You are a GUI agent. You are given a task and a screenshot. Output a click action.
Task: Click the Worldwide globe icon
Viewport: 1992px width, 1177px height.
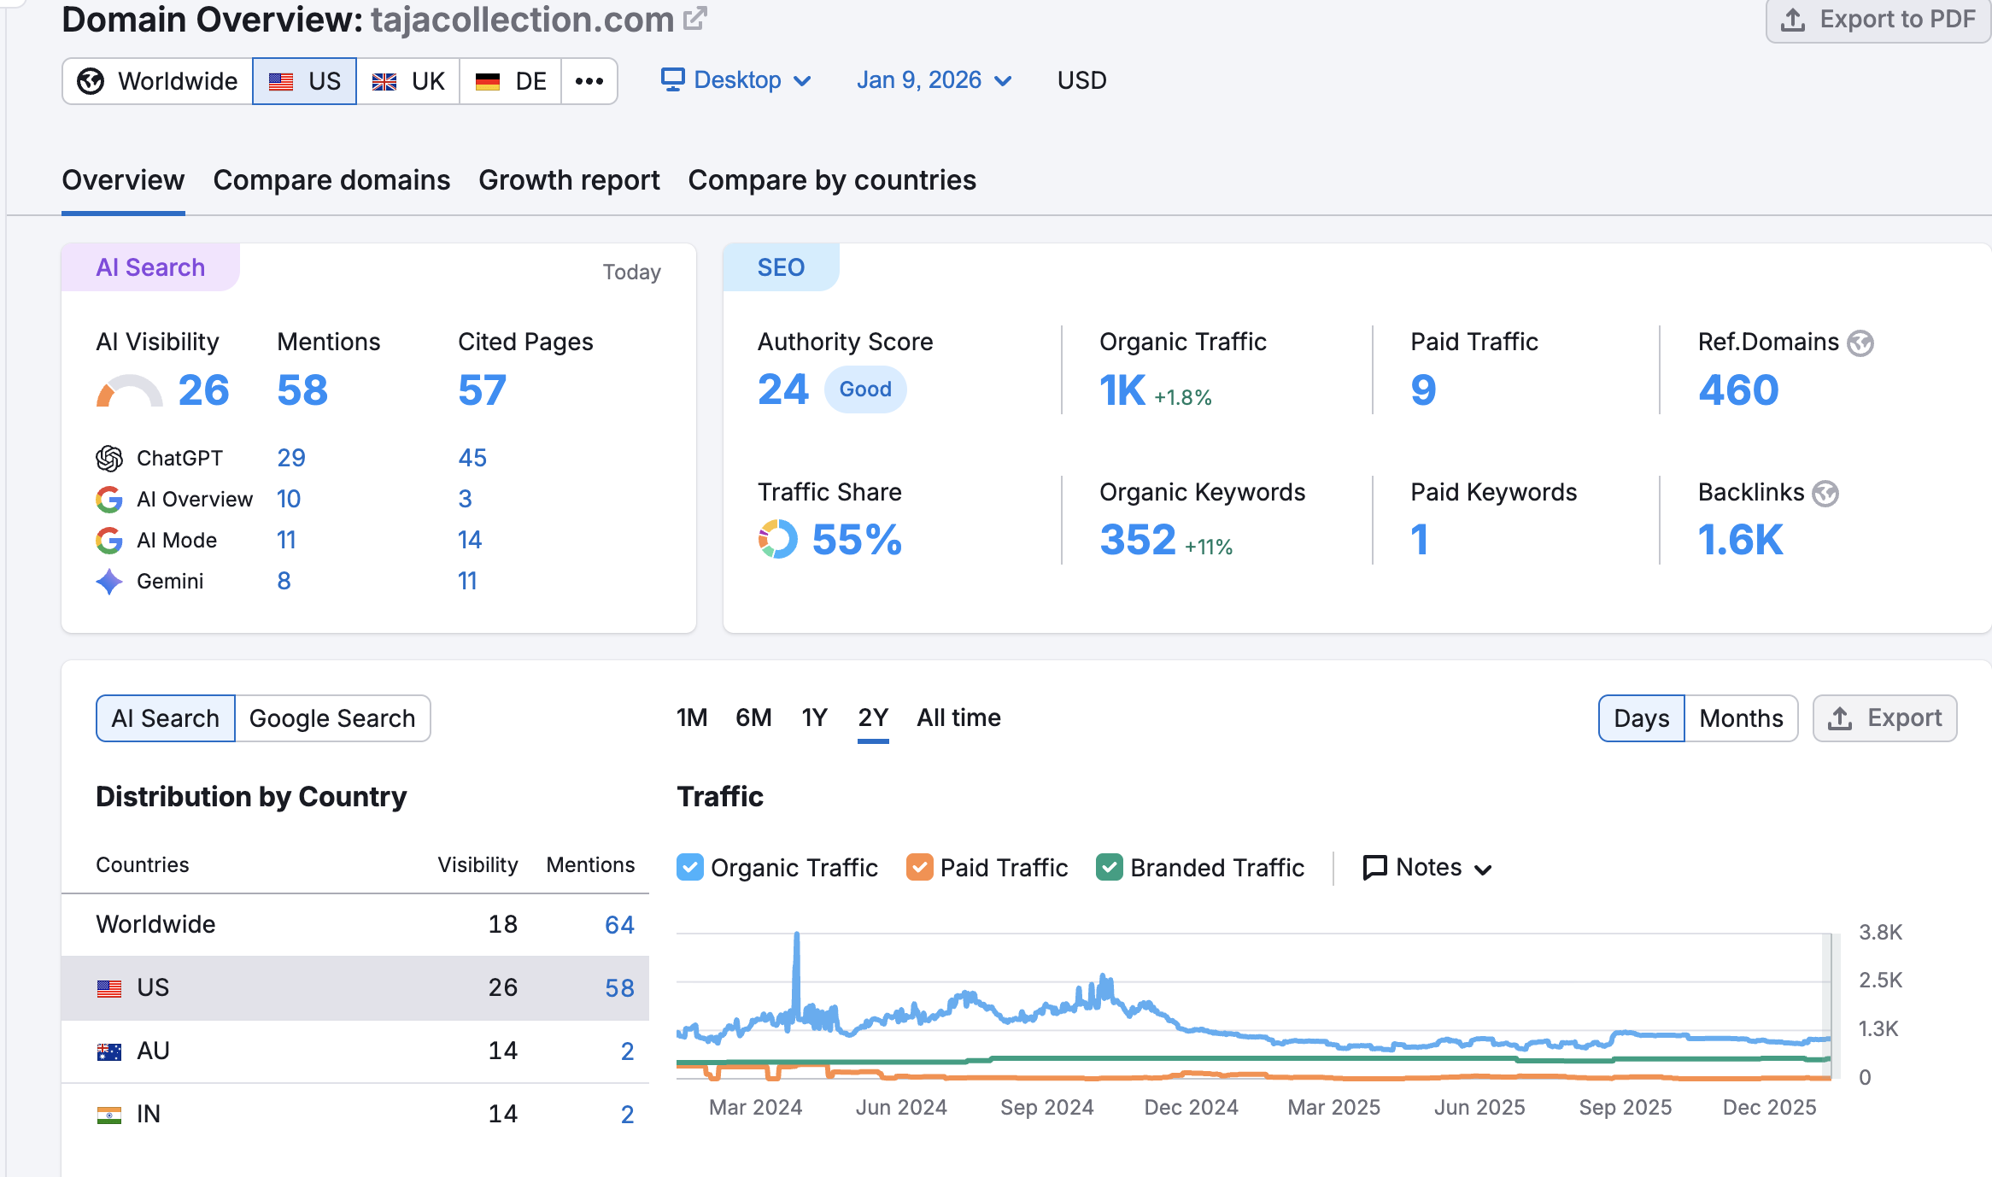[x=91, y=81]
